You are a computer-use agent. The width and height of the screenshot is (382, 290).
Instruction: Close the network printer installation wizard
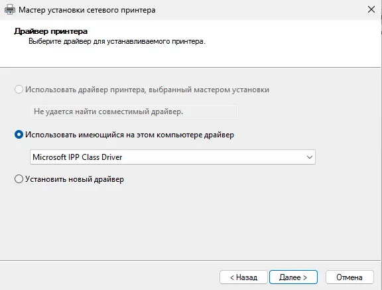[371, 10]
